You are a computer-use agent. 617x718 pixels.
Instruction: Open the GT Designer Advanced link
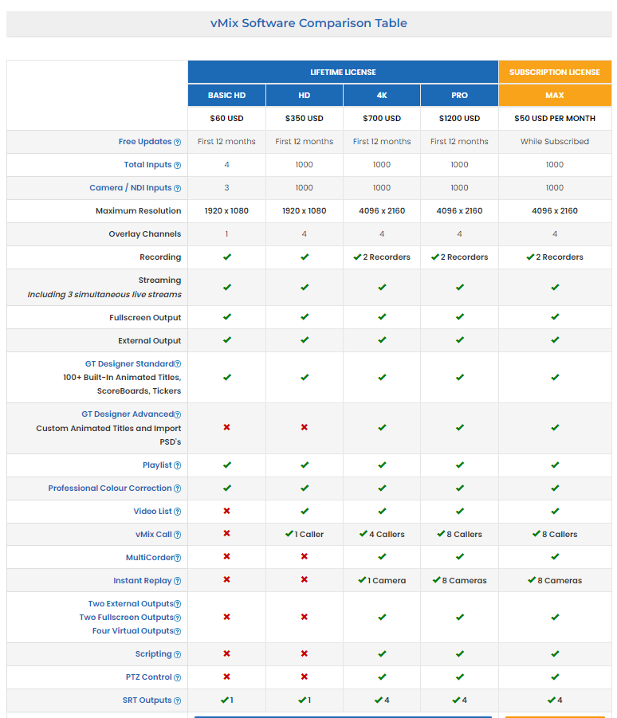128,414
